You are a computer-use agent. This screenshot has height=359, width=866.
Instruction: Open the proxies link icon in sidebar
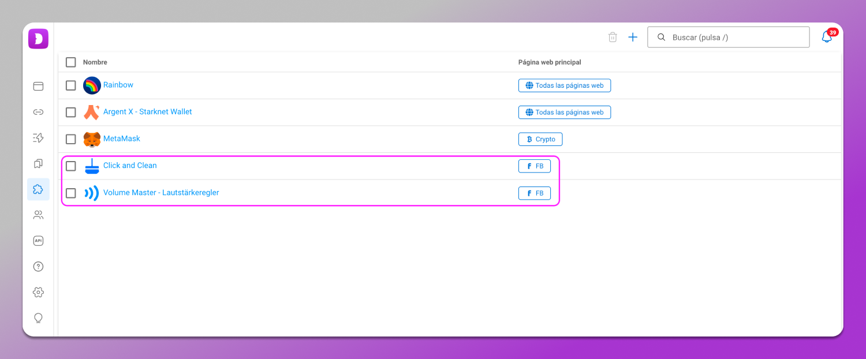click(38, 112)
